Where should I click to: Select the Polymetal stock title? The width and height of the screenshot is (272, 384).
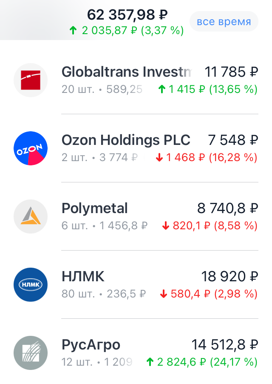(x=94, y=208)
